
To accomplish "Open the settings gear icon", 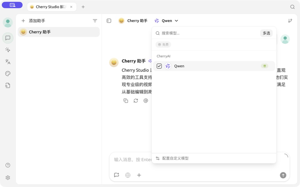I will click(x=8, y=178).
